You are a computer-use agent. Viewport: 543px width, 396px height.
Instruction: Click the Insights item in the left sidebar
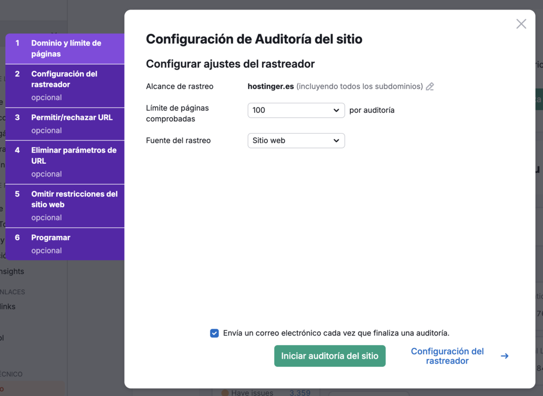click(12, 271)
